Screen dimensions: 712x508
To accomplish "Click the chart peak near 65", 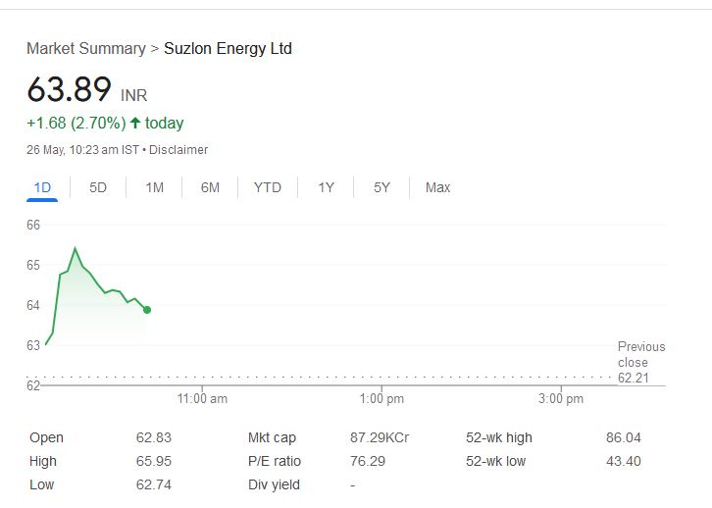I will [x=75, y=248].
